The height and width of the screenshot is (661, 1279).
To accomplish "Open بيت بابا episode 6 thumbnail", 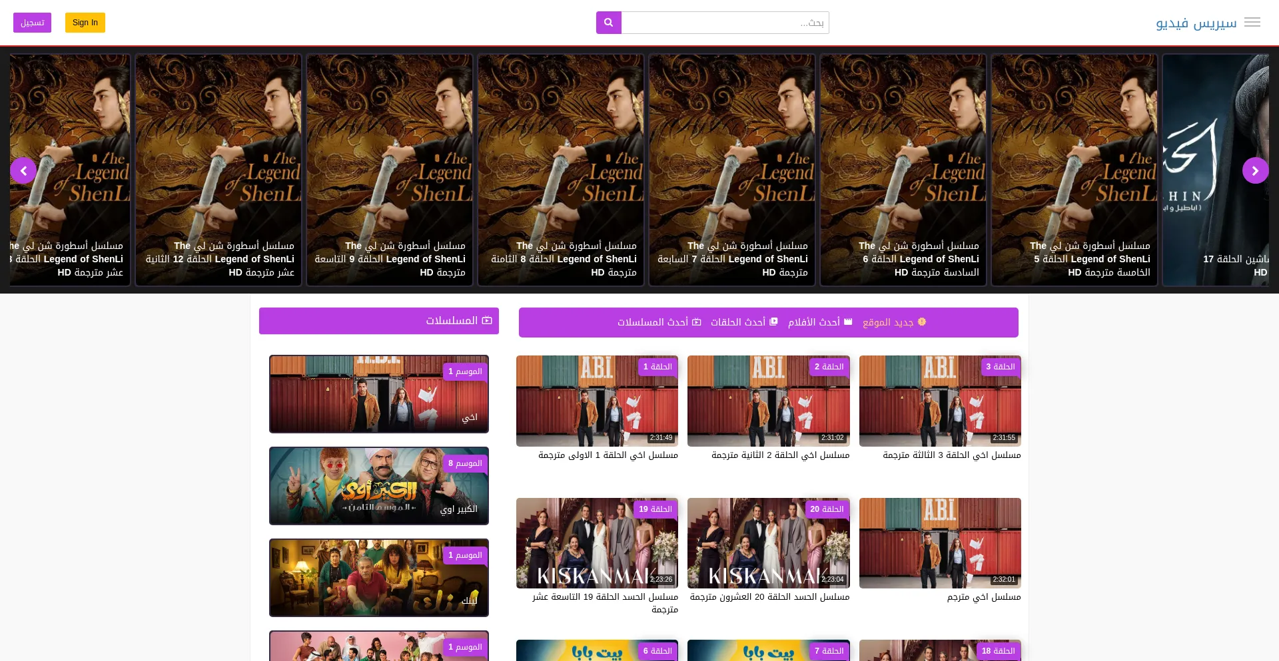I will [597, 650].
